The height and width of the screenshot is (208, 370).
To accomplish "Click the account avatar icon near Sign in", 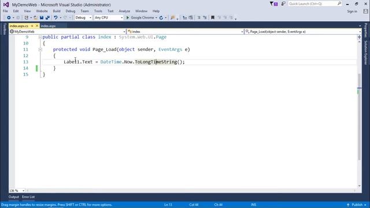I will (365, 11).
